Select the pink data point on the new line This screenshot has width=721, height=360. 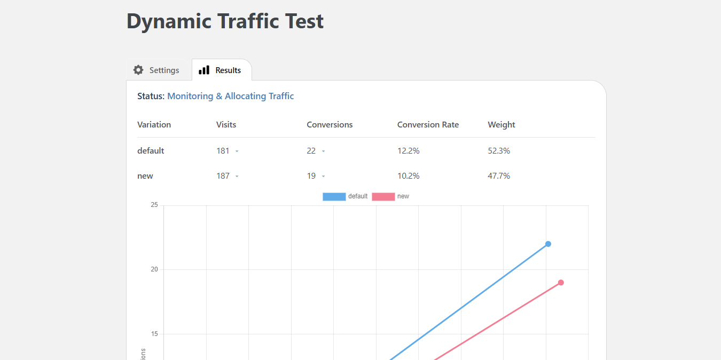(x=560, y=282)
